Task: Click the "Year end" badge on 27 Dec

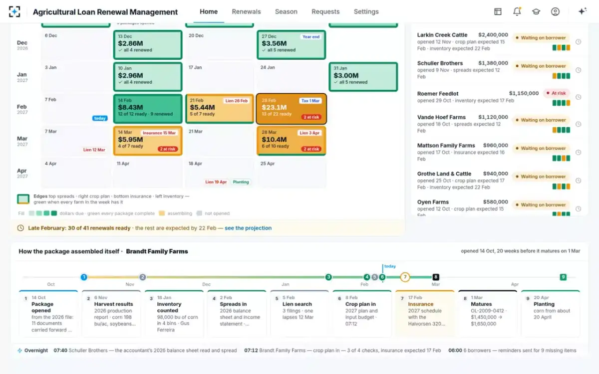Action: click(311, 37)
